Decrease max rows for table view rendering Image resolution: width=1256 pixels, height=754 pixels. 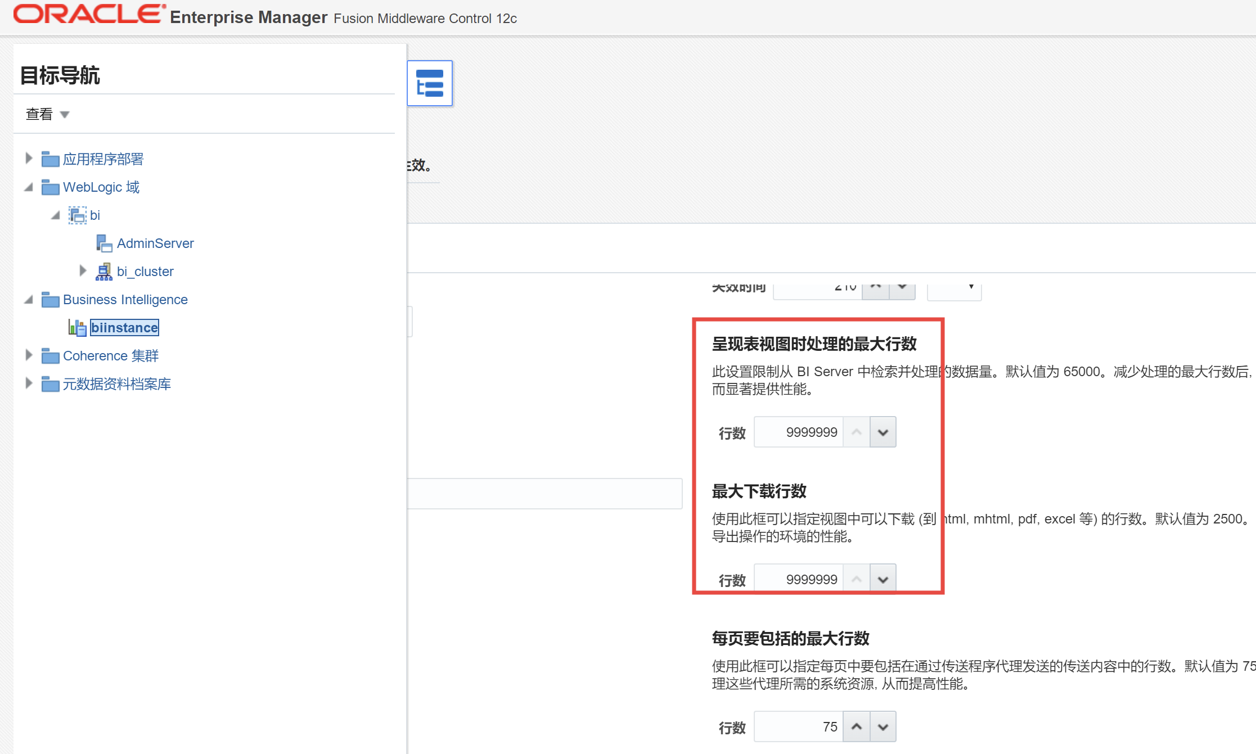coord(883,432)
